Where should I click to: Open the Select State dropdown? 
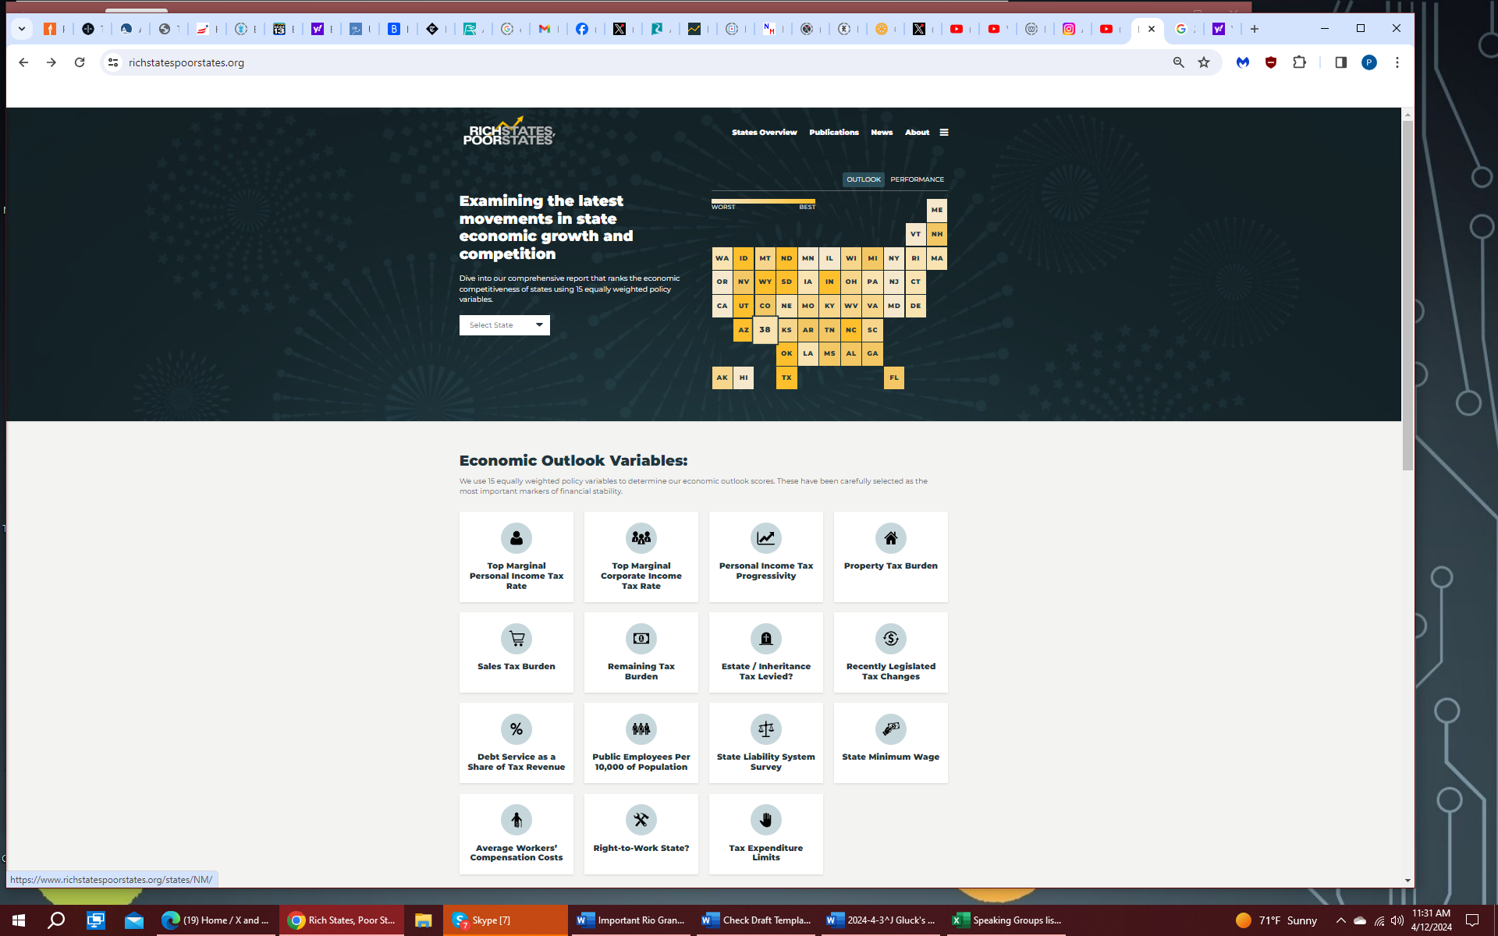click(x=504, y=325)
